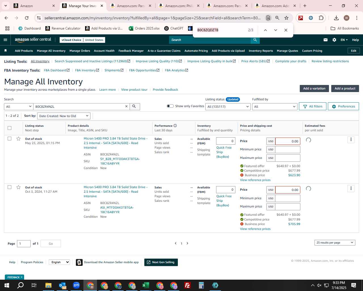Open the 25 results per page dropdown

(335, 243)
